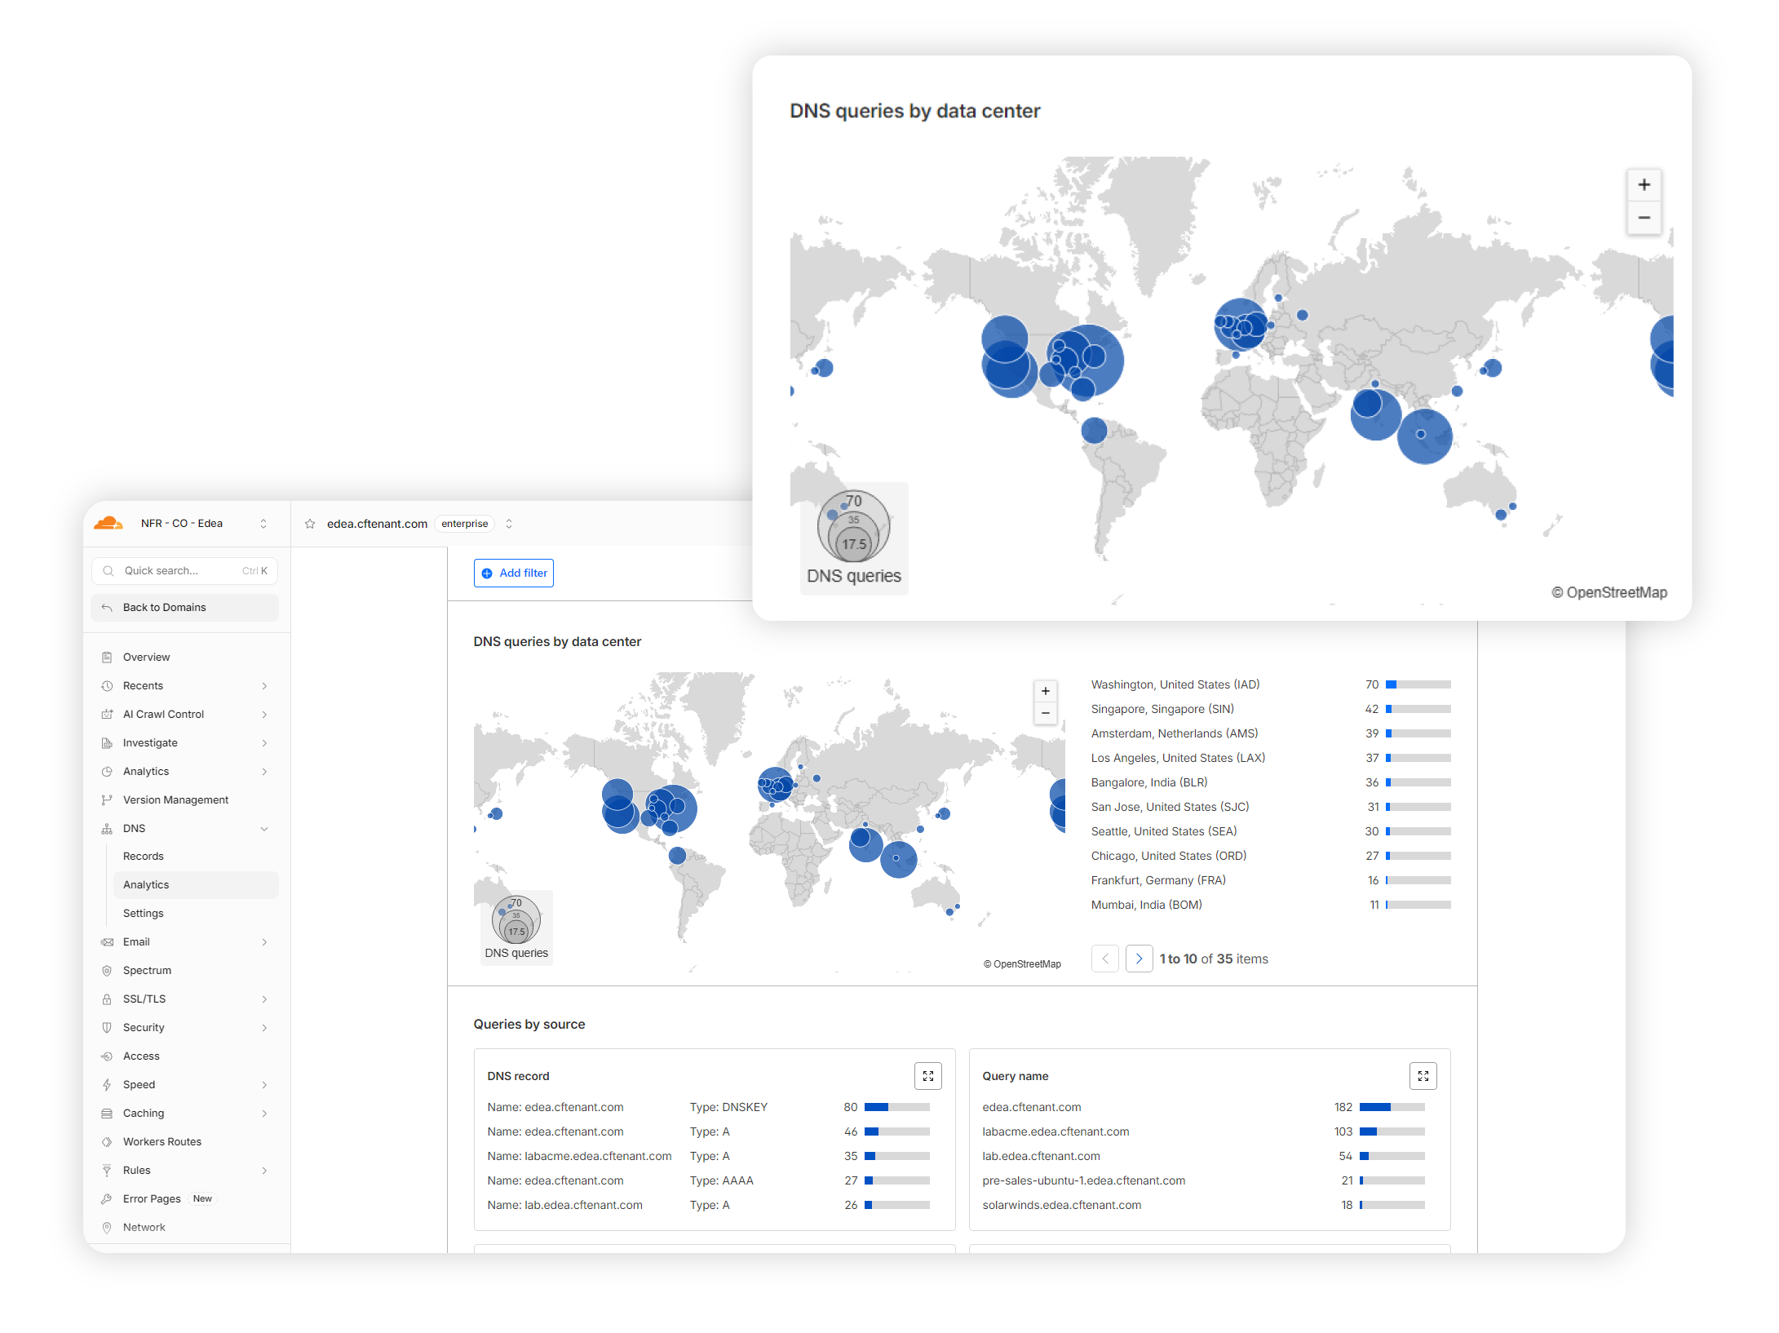Open the domain switcher arrows next to enterprise
The height and width of the screenshot is (1333, 1779).
509,524
